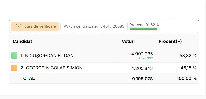
Task: Click the Procent(~) column header
Action: (x=170, y=41)
